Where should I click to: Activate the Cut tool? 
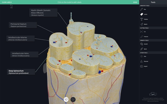pos(145,32)
